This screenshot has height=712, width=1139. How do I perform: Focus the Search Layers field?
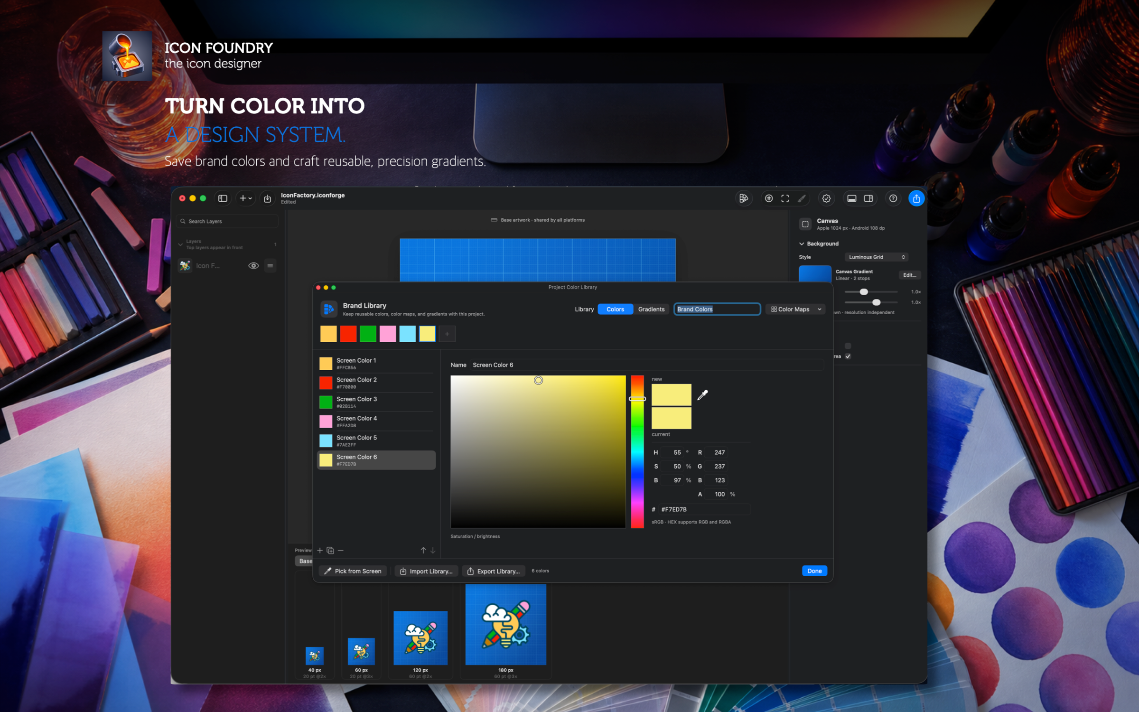click(x=227, y=221)
